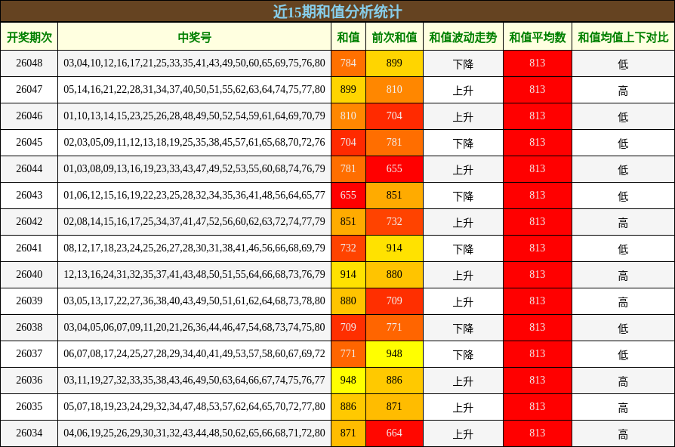The width and height of the screenshot is (675, 447).
Task: Select draw period 26041 cell
Action: (x=29, y=248)
